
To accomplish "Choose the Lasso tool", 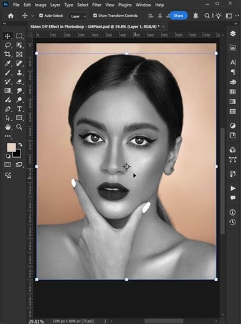I will tap(7, 45).
